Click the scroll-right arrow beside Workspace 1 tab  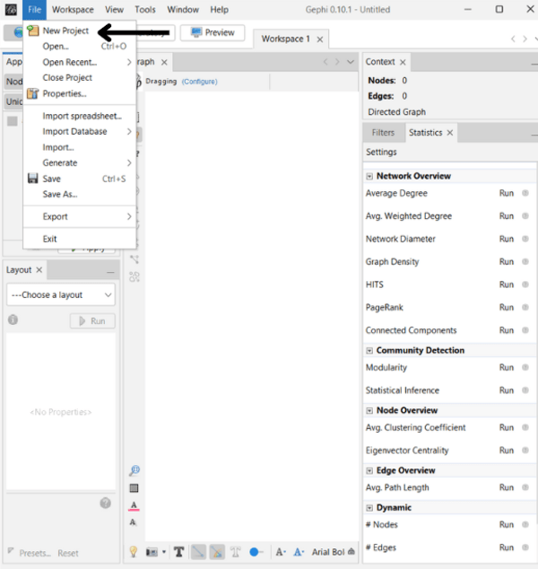pos(525,39)
